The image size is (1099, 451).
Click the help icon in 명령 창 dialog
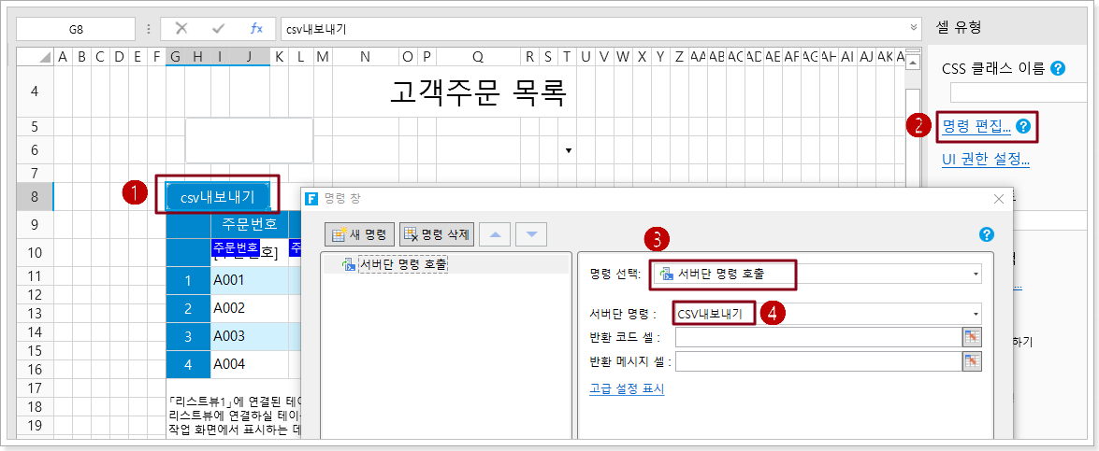(x=986, y=234)
